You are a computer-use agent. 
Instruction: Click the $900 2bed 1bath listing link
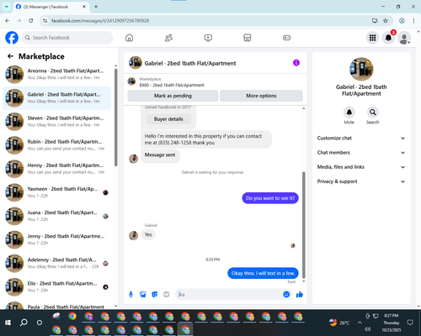coord(172,85)
